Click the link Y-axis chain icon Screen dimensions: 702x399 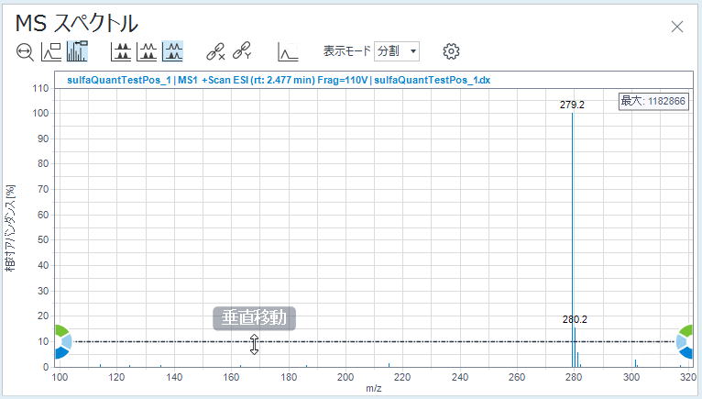tap(242, 50)
